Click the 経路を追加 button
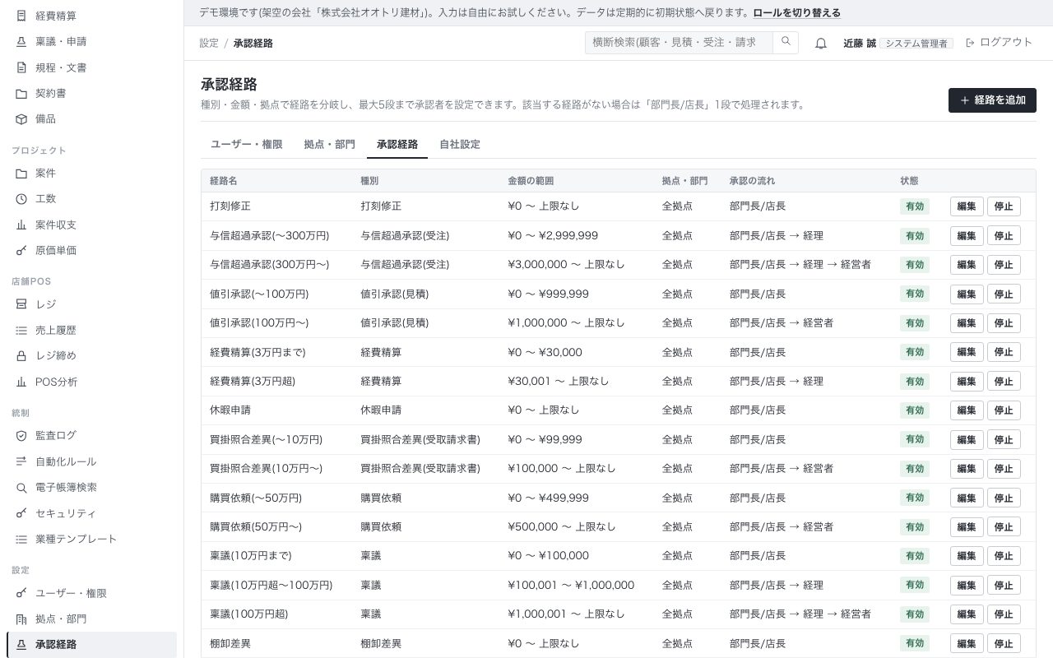1053x658 pixels. click(992, 100)
